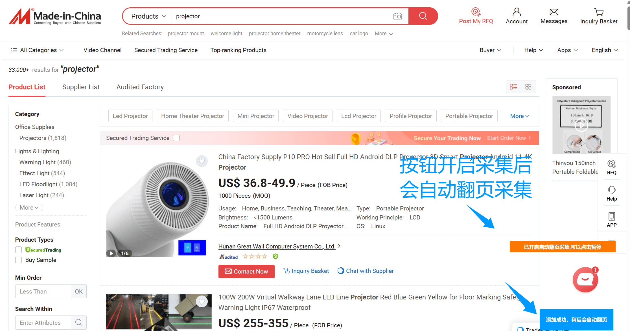Image resolution: width=630 pixels, height=331 pixels.
Task: Switch to Audited Factory tab
Action: click(x=140, y=87)
